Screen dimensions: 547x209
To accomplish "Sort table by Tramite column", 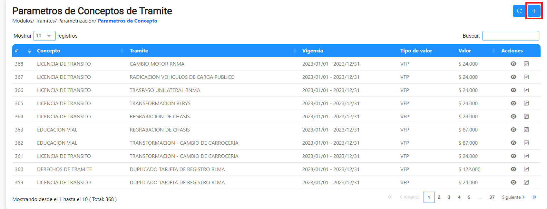I will [x=213, y=51].
